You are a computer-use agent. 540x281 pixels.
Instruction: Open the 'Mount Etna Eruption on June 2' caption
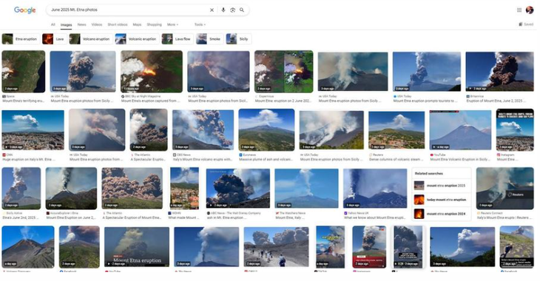[x=71, y=217]
